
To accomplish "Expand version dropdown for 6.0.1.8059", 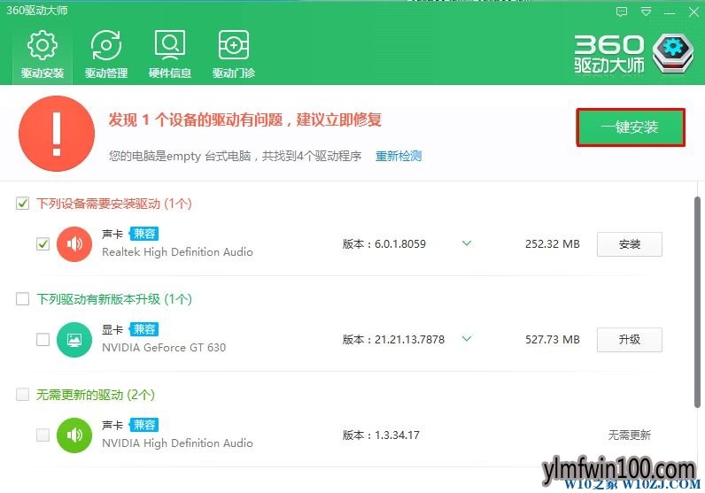I will point(467,243).
